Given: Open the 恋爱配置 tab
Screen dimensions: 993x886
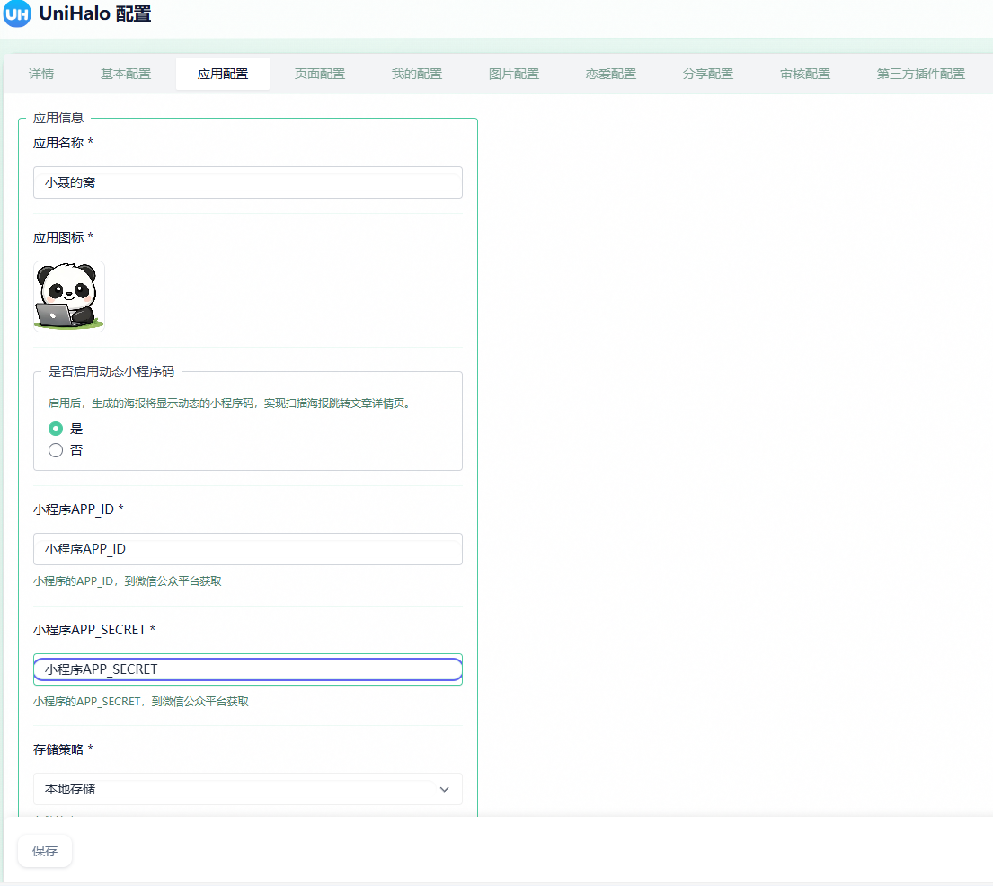Looking at the screenshot, I should tap(610, 74).
